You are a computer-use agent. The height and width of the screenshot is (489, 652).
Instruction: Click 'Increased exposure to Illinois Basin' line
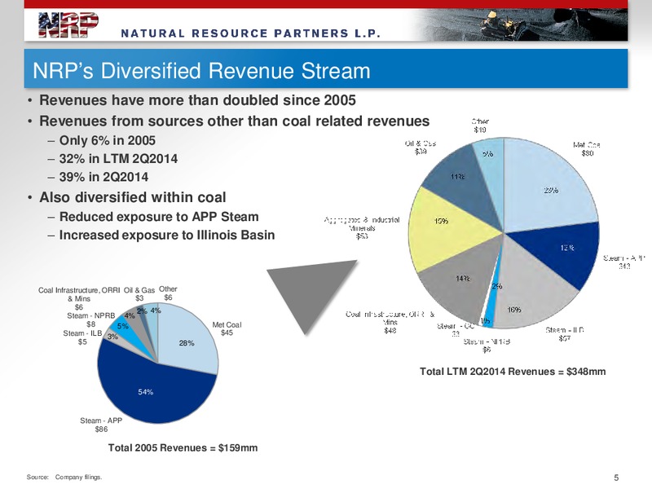(x=167, y=235)
